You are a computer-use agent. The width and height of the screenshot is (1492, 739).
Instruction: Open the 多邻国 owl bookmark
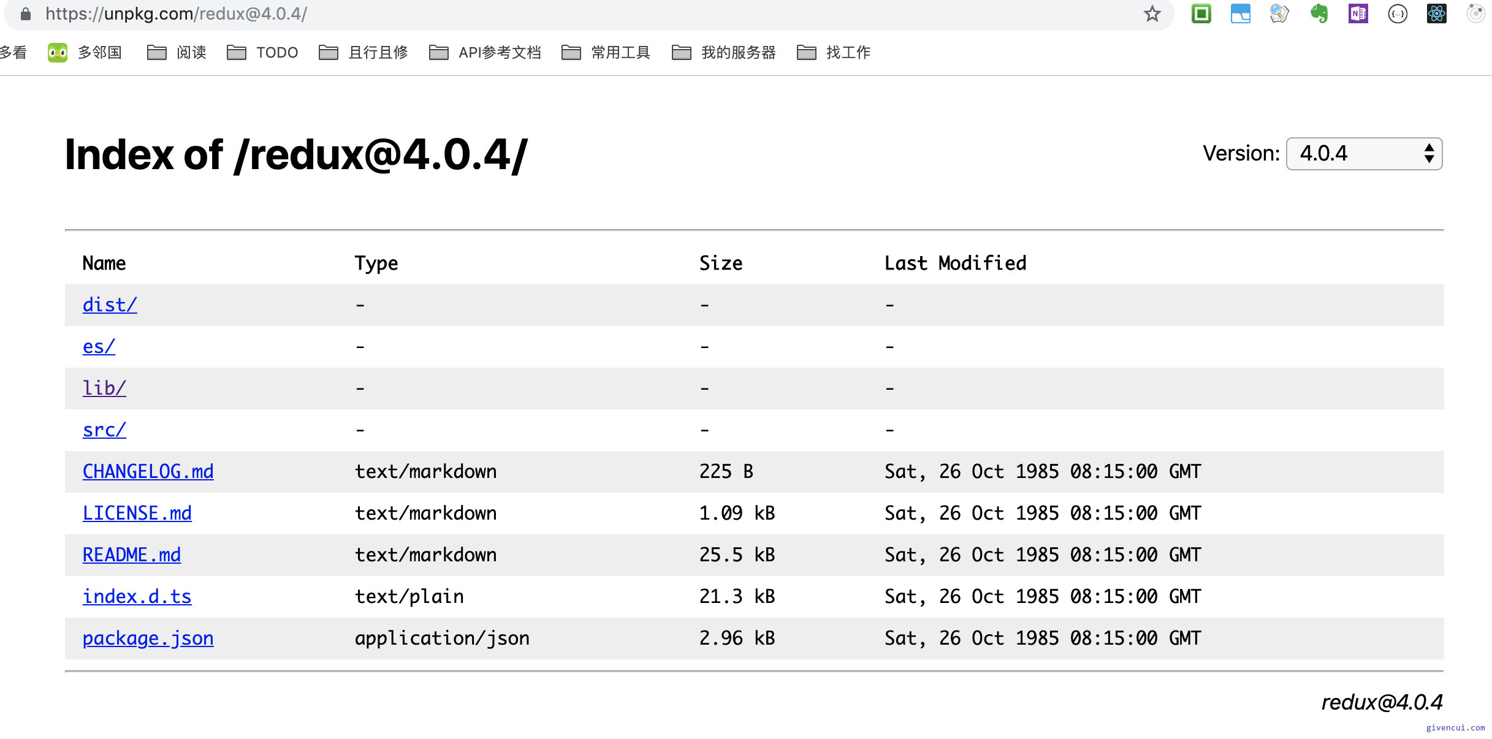point(85,53)
